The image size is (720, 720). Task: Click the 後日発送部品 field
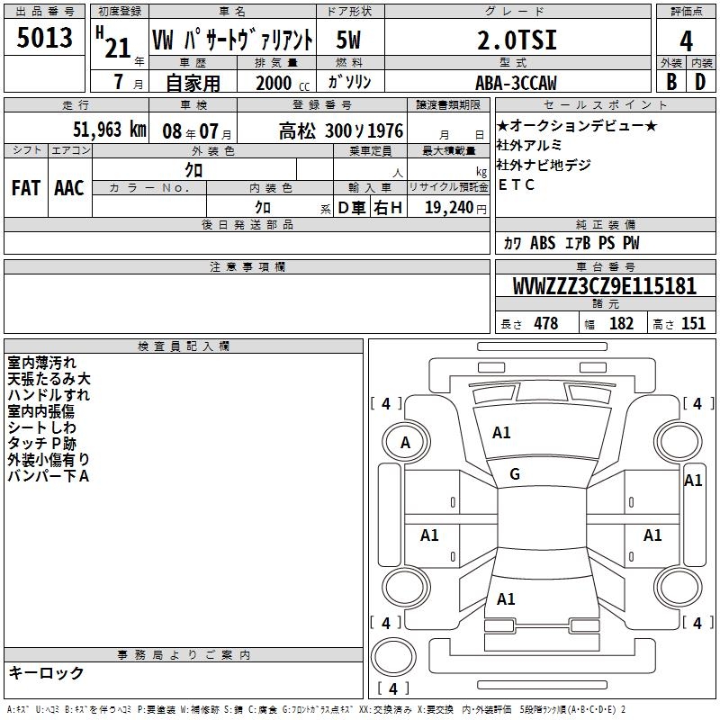[247, 242]
